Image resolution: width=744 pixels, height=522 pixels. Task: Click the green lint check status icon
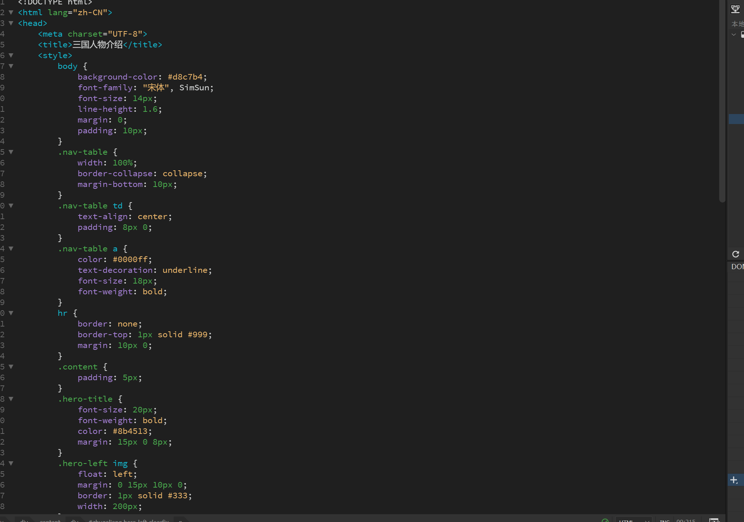[x=605, y=520]
